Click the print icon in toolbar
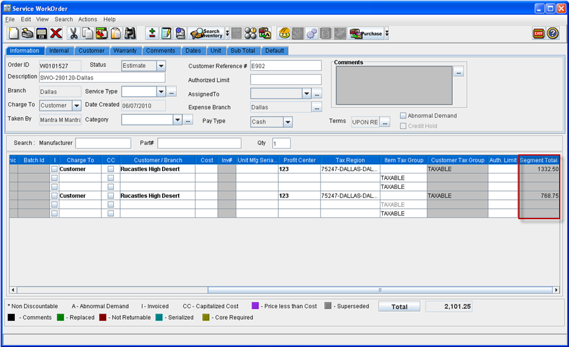This screenshot has height=347, width=569. (28, 33)
